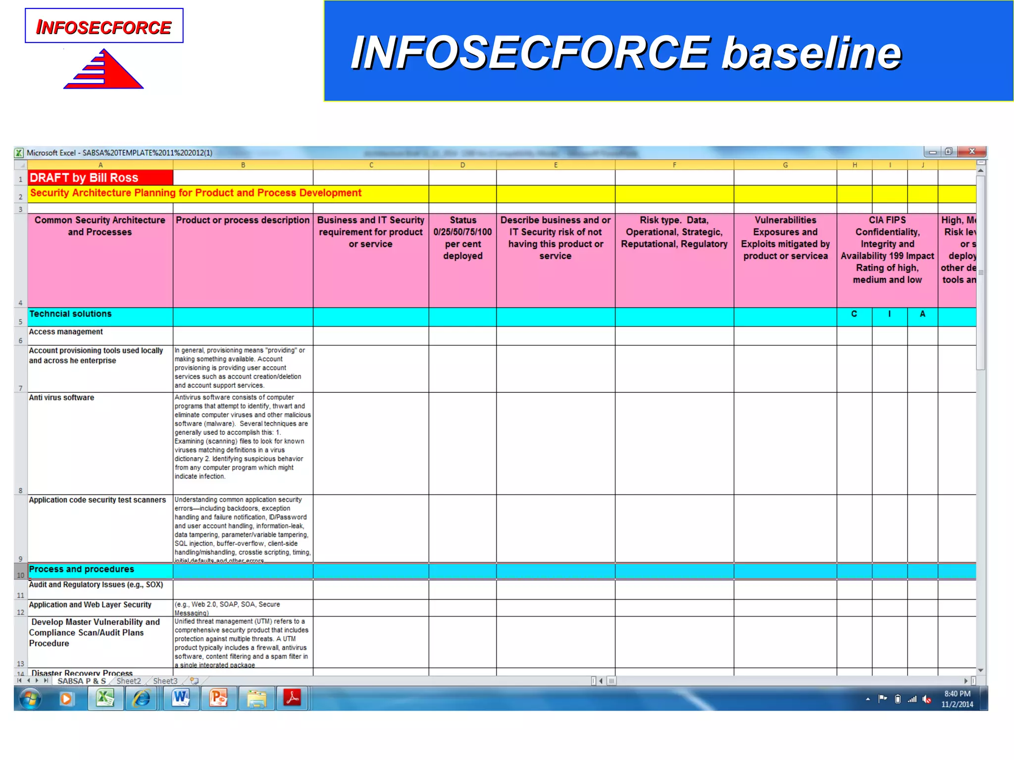The height and width of the screenshot is (760, 1014).
Task: Open the Windows Start orb
Action: pos(31,699)
